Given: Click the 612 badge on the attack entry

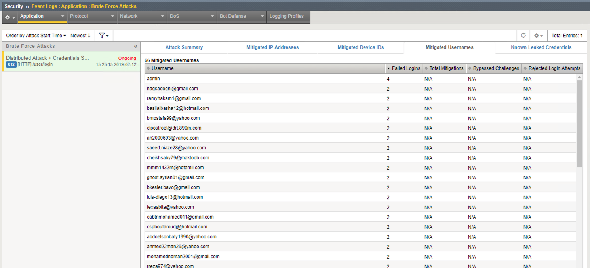Looking at the screenshot, I should [x=11, y=64].
